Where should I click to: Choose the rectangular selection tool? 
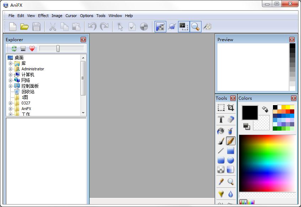[x=221, y=108]
